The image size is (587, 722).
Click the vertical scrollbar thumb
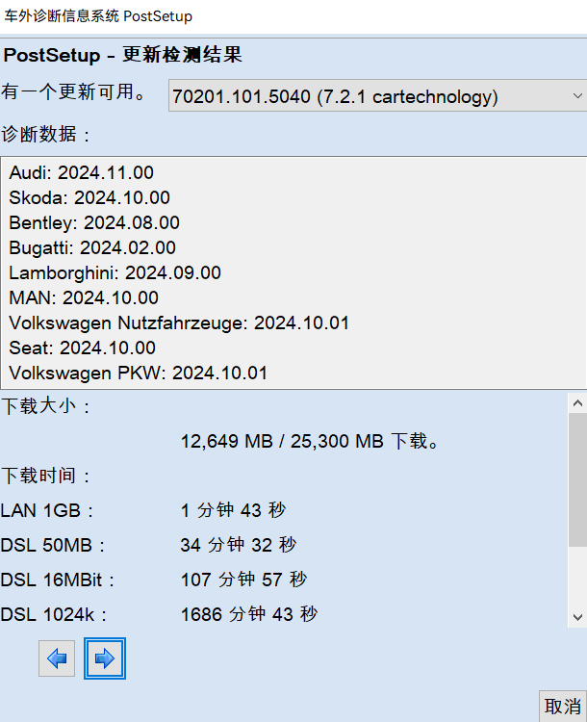pos(577,479)
